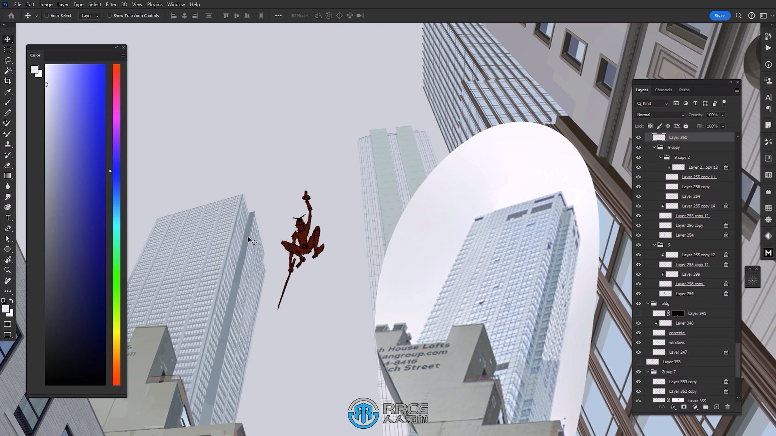776x436 pixels.
Task: Select the Pen tool
Action: pos(8,228)
